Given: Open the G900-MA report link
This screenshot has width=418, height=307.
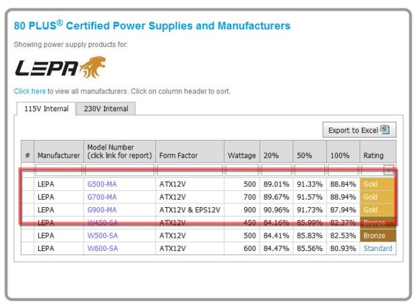Looking at the screenshot, I should (x=102, y=210).
